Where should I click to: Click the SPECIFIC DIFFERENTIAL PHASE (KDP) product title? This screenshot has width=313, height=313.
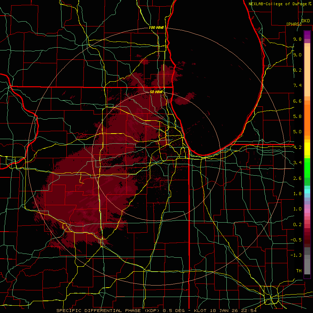109,311
